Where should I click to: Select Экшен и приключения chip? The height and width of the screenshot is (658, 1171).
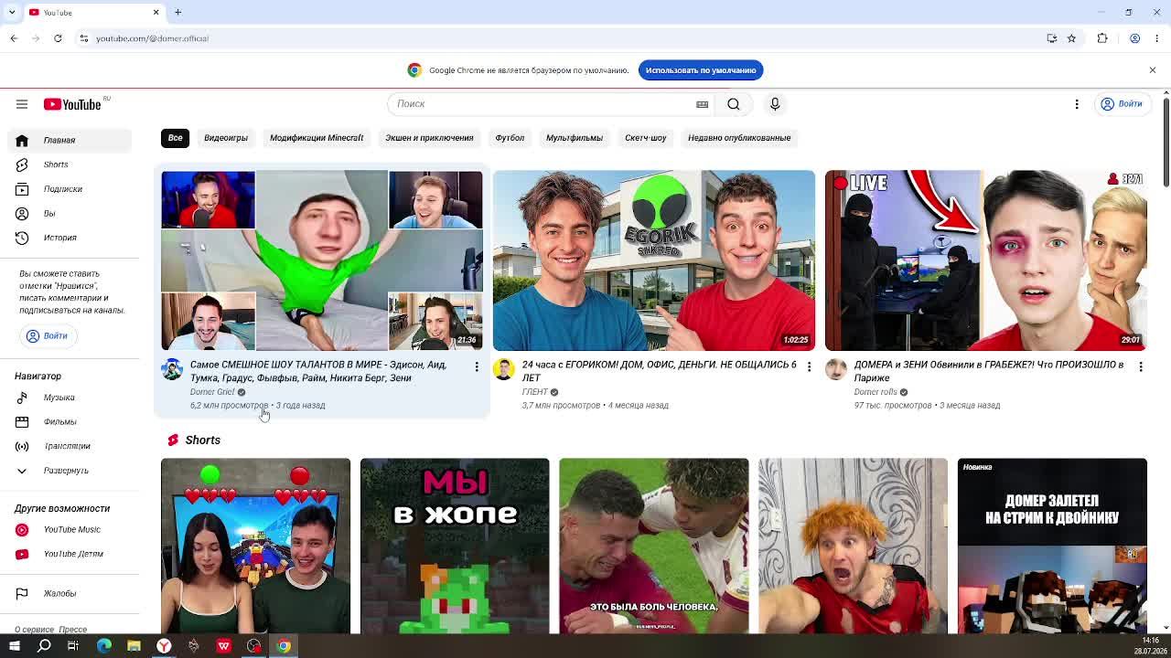[x=429, y=138]
